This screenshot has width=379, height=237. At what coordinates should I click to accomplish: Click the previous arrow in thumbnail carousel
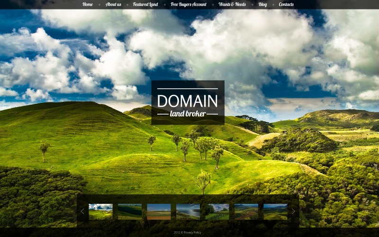click(82, 211)
